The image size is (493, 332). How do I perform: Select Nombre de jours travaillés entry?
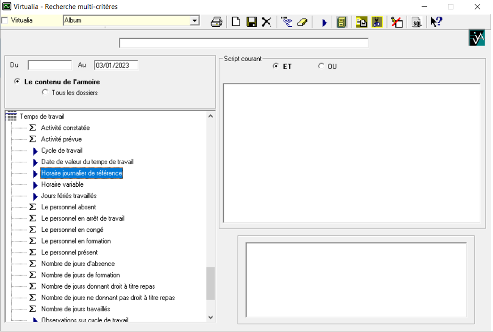coord(75,309)
